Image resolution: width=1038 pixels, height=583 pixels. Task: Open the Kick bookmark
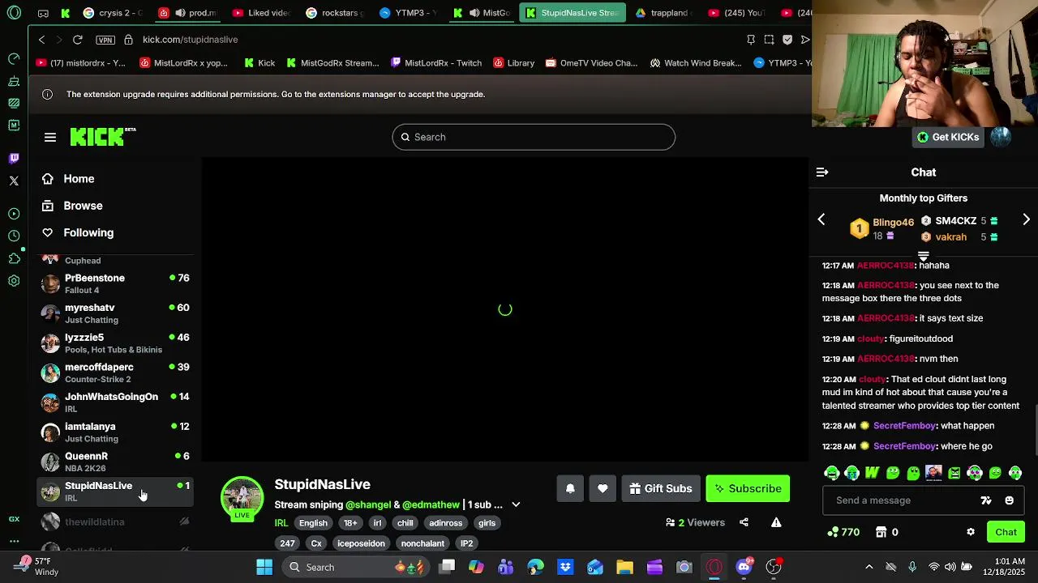[x=259, y=63]
